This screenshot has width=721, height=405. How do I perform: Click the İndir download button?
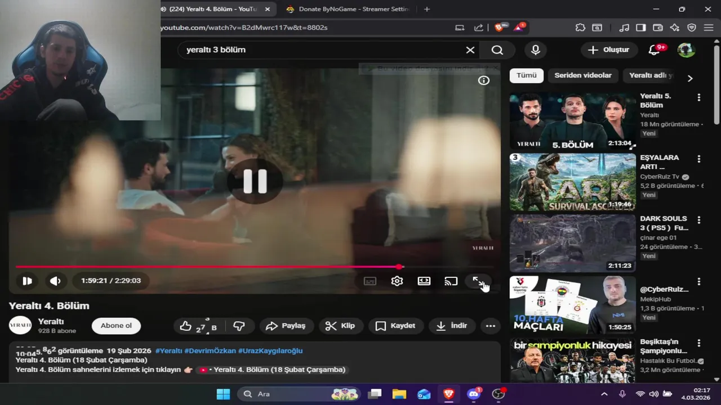tap(452, 326)
